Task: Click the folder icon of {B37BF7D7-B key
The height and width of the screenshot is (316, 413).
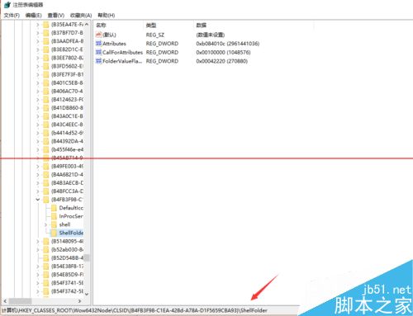Action: (x=46, y=33)
